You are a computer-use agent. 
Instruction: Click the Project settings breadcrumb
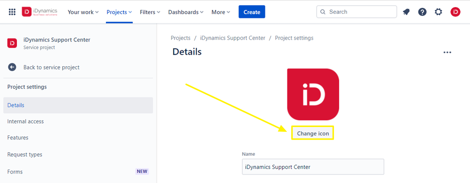[294, 38]
